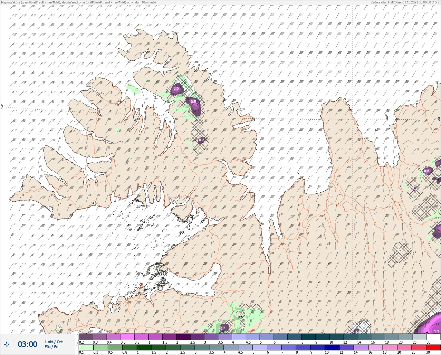Viewport: 441px width, 355px height.
Task: Click the 03:00 forecast time
Action: 28,344
